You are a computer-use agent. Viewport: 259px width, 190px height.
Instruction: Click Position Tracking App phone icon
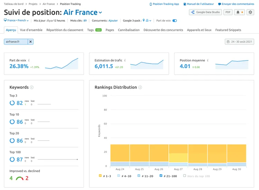(x=151, y=4)
